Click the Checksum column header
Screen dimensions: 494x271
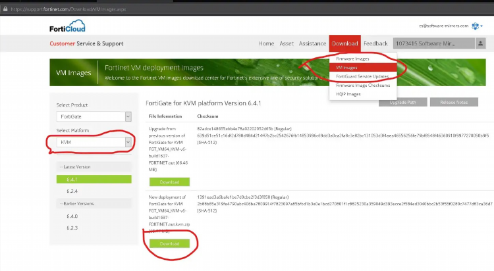(x=207, y=116)
